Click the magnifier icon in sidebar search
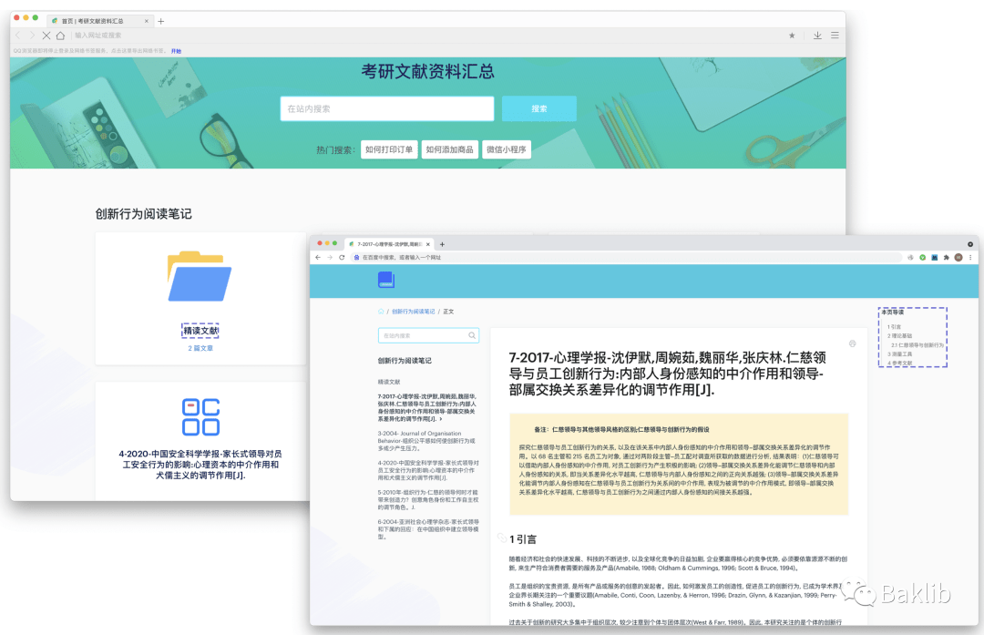Viewport: 984px width, 635px height. click(472, 335)
